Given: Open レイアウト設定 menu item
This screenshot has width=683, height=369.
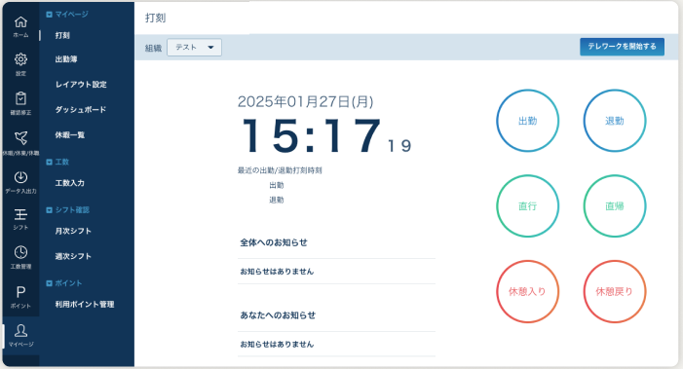Looking at the screenshot, I should (81, 85).
